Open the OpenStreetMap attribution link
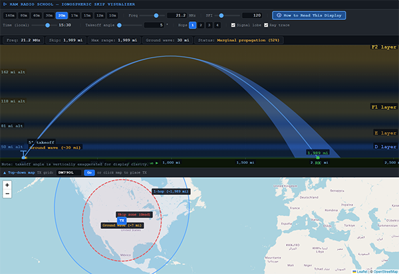This screenshot has width=399, height=274. (386, 272)
